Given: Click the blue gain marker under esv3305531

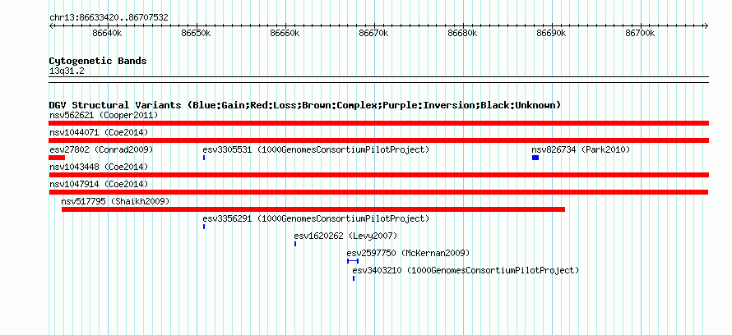Looking at the screenshot, I should [x=204, y=158].
